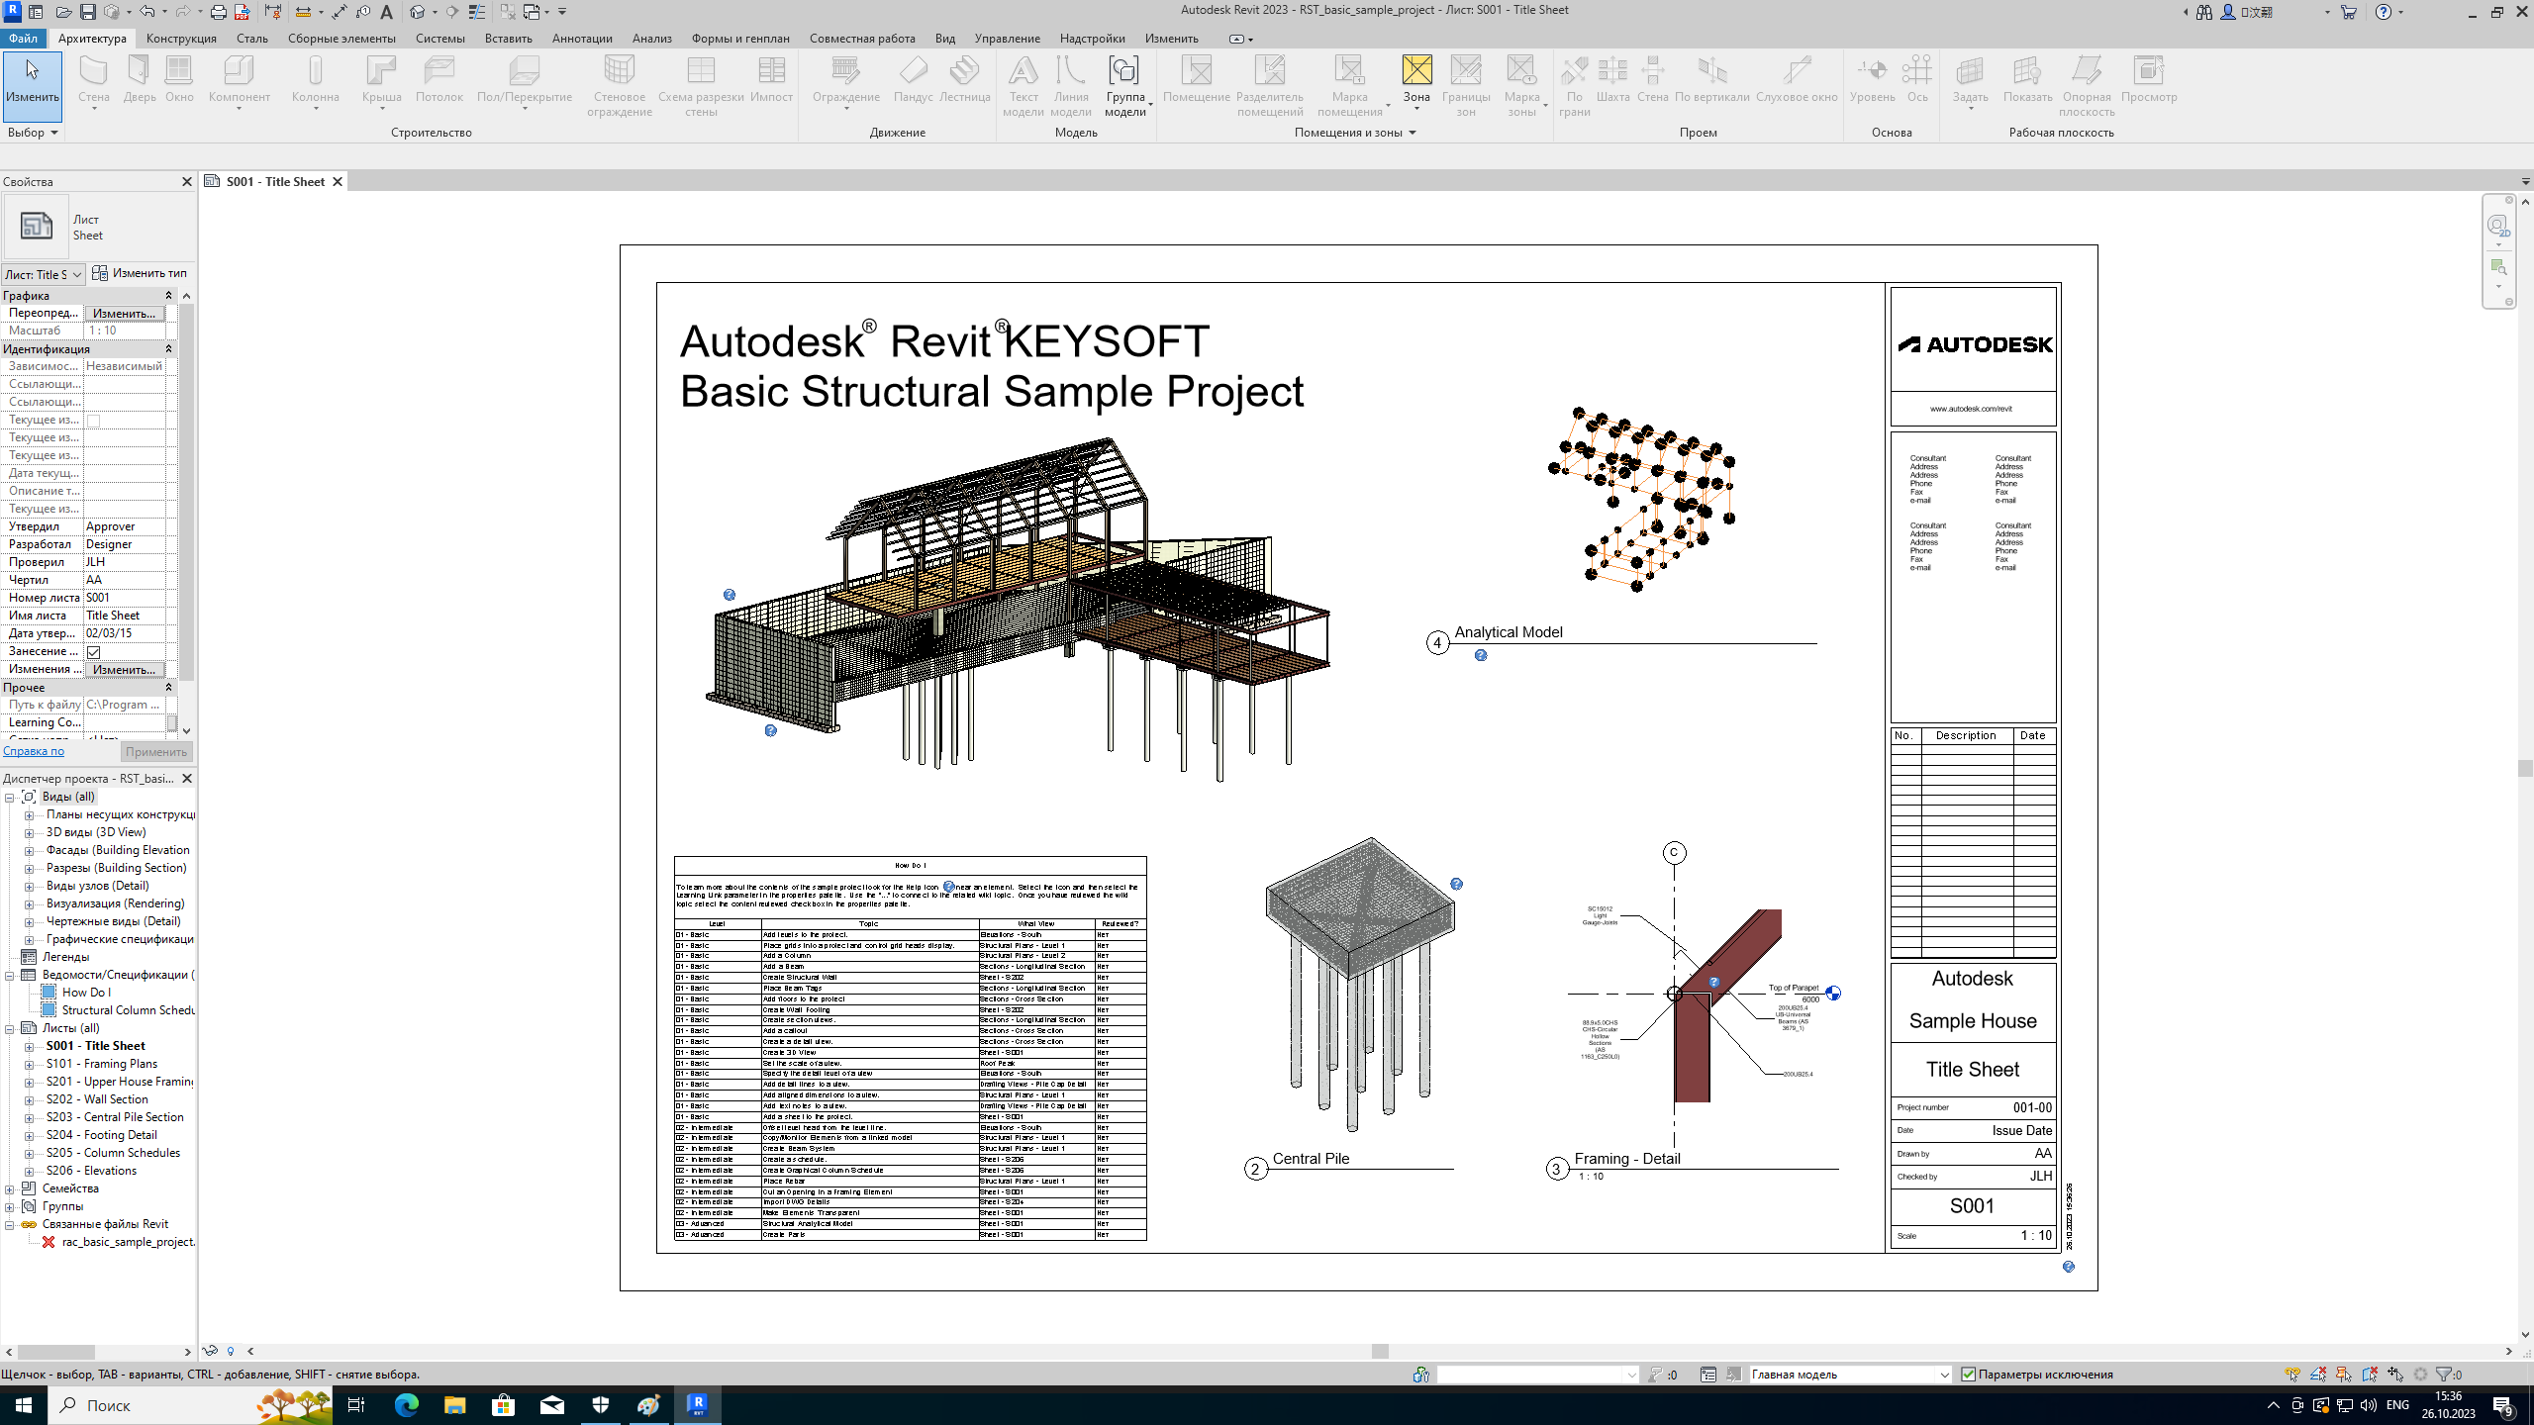Click Изменить button for Изменения на листе
The image size is (2534, 1425).
(x=124, y=670)
